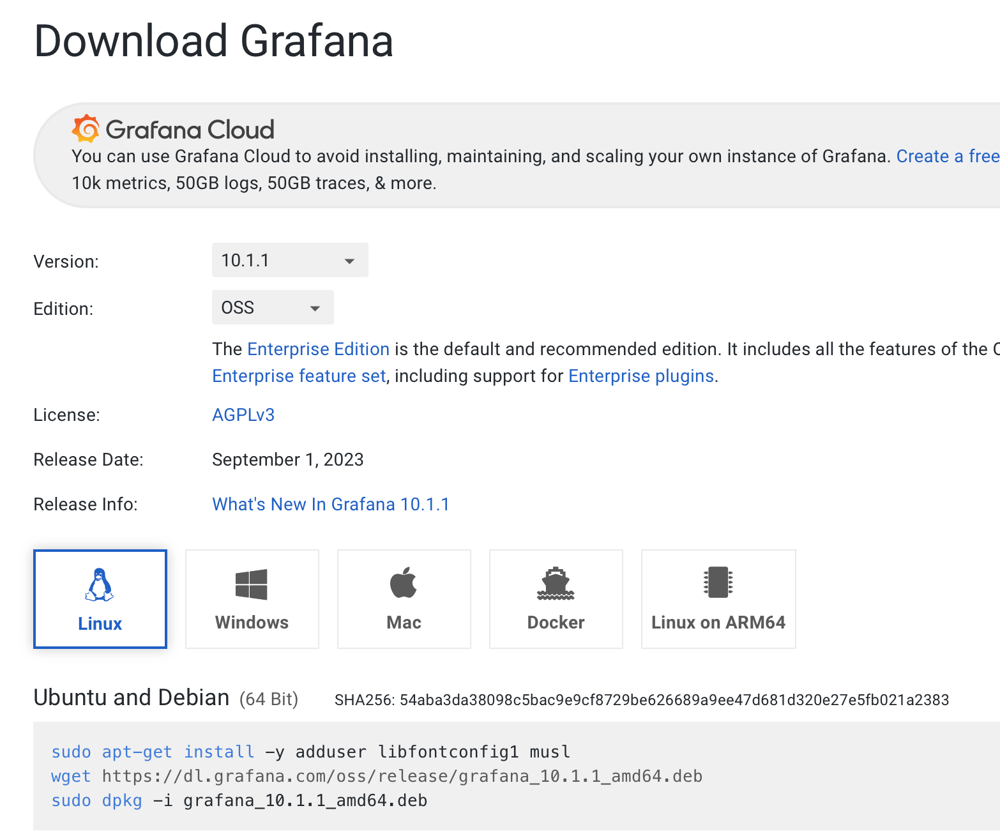Open the Edition OSS dropdown
Image resolution: width=1000 pixels, height=838 pixels.
pyautogui.click(x=273, y=307)
